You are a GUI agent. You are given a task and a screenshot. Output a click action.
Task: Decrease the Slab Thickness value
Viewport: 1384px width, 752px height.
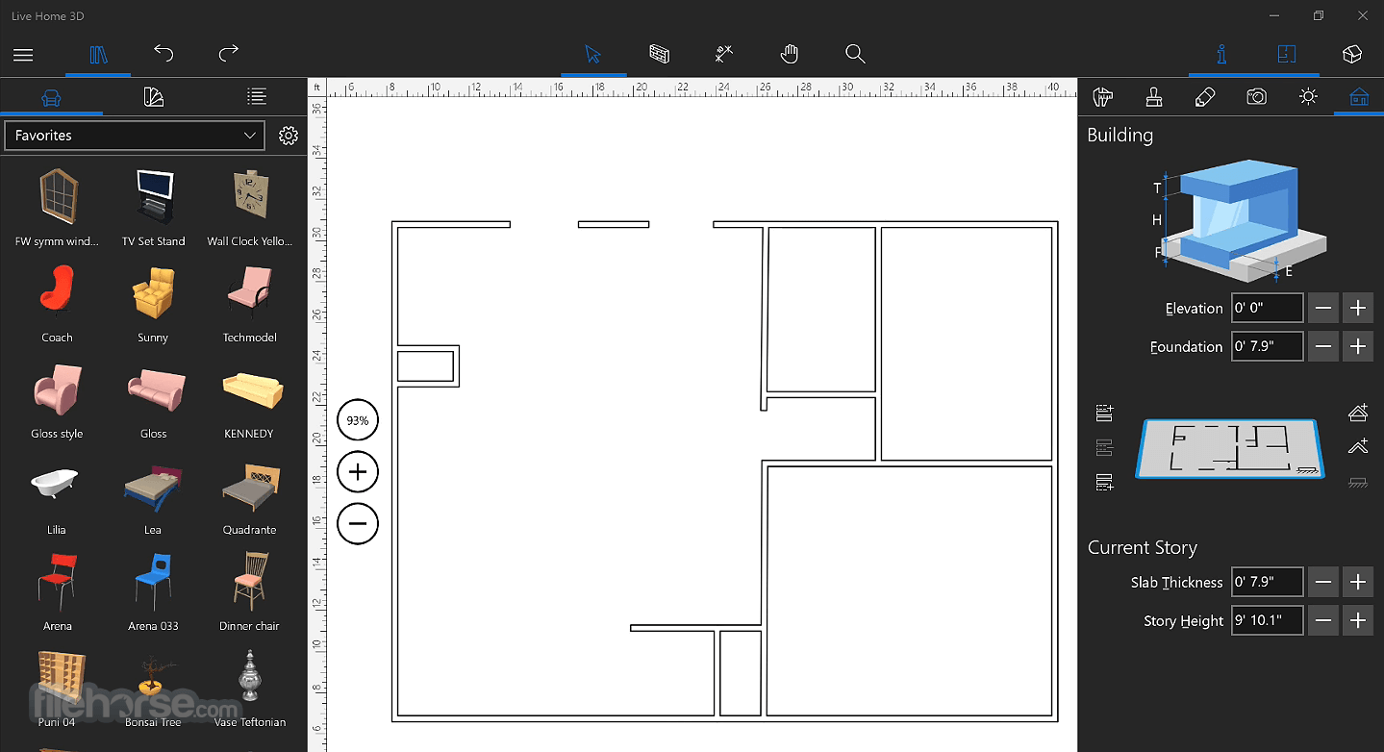(1324, 583)
